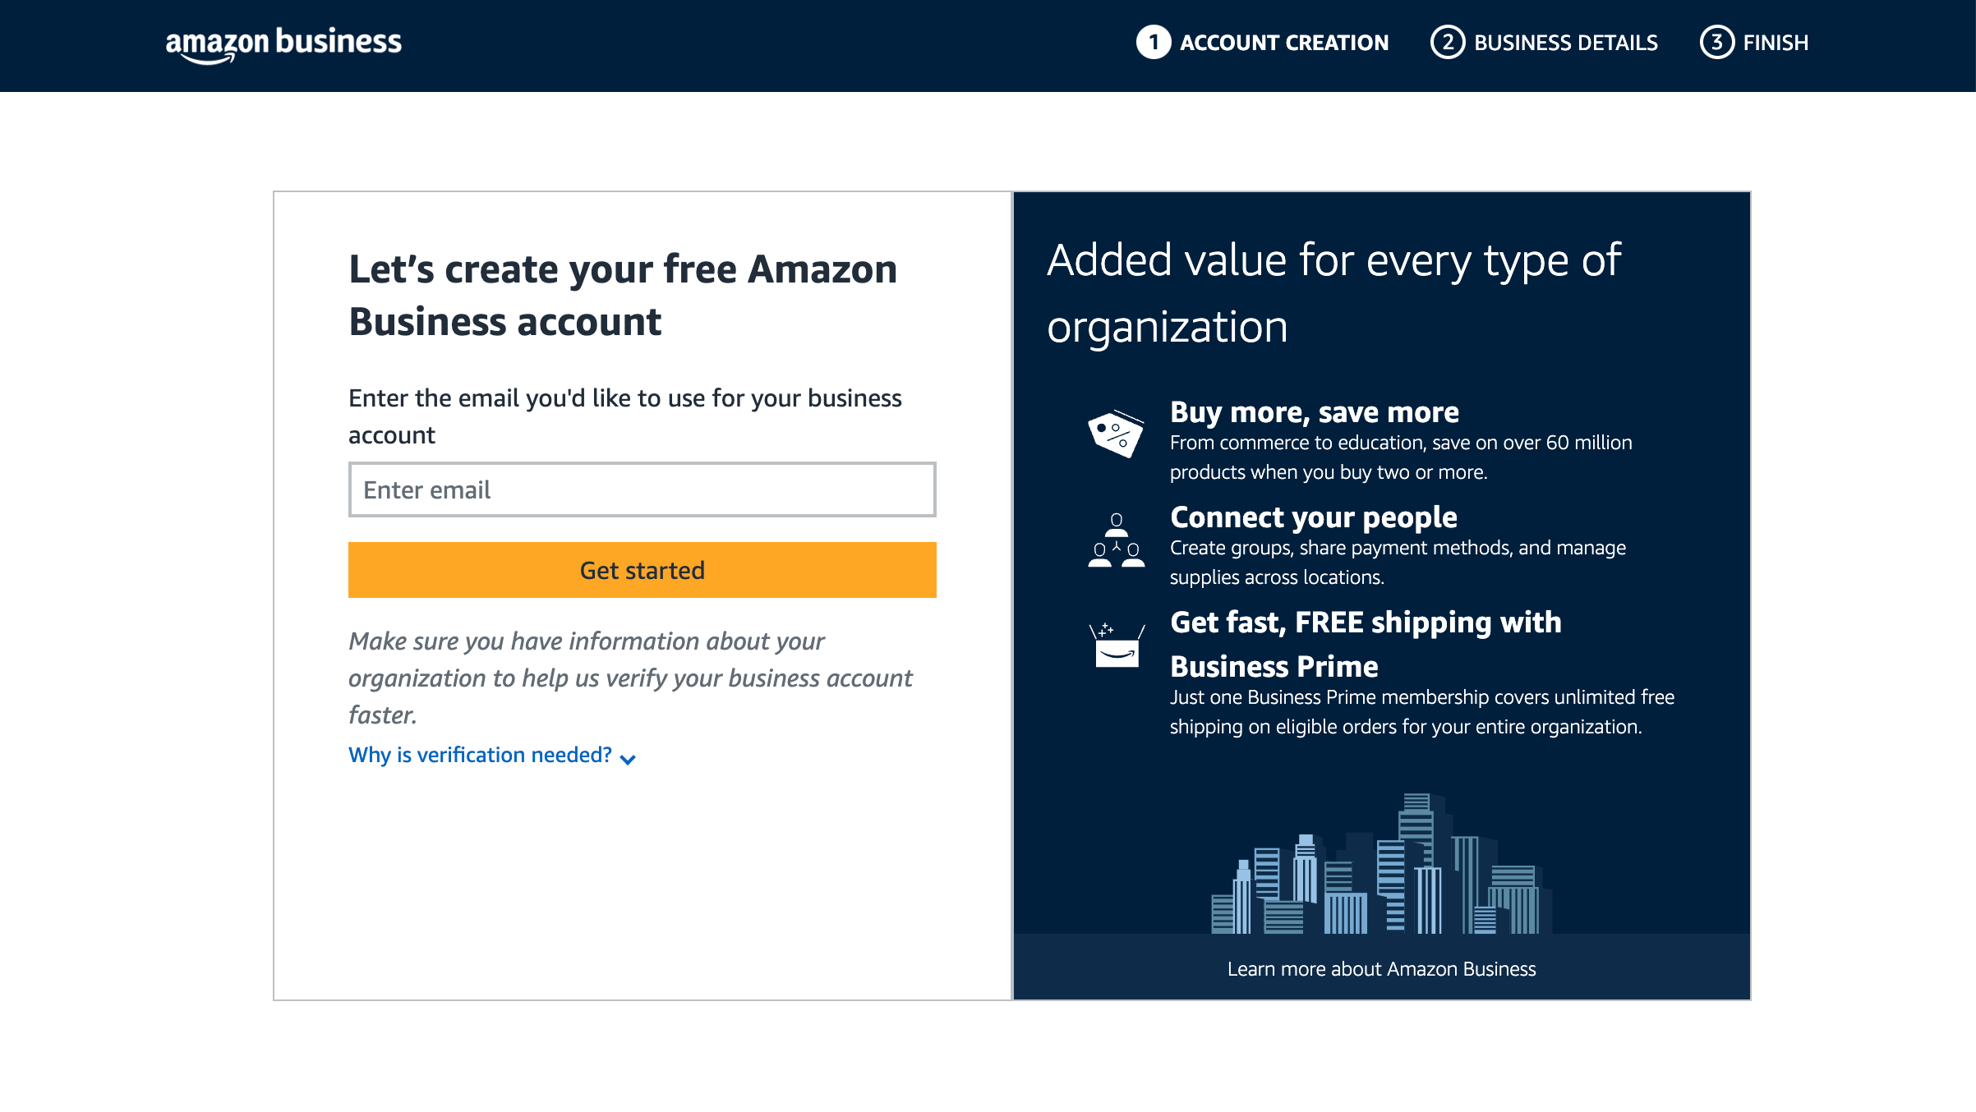This screenshot has height=1112, width=1976.
Task: Select the ACCOUNT CREATION step
Action: click(1284, 43)
